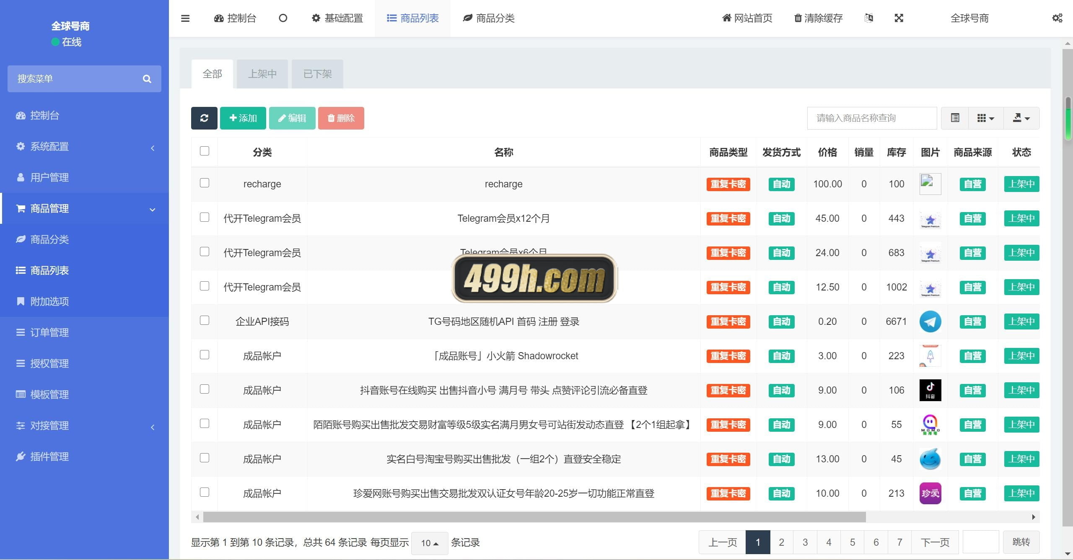Click the settings gear icon top right
The width and height of the screenshot is (1073, 560).
(x=1057, y=18)
